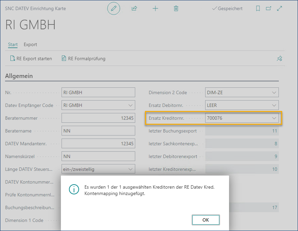This screenshot has width=298, height=231.
Task: Click the info icon in the dialog
Action: [74, 189]
